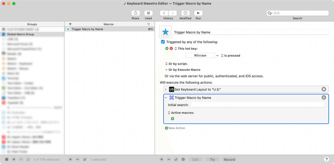Click the '1 of 119 selected' status text

pyautogui.click(x=46, y=160)
